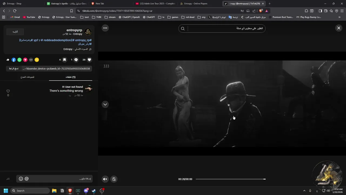Open the 'games' bookmarks folder

(x=173, y=17)
